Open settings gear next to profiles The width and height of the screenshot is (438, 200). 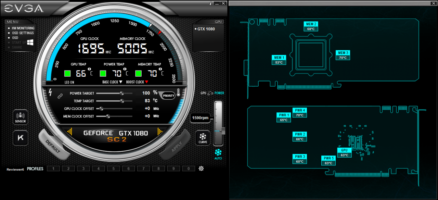[201, 168]
